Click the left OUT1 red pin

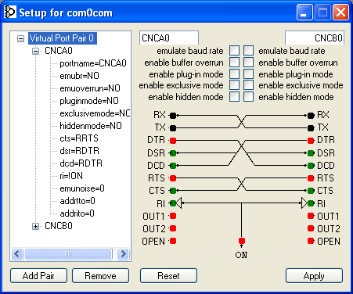click(173, 216)
